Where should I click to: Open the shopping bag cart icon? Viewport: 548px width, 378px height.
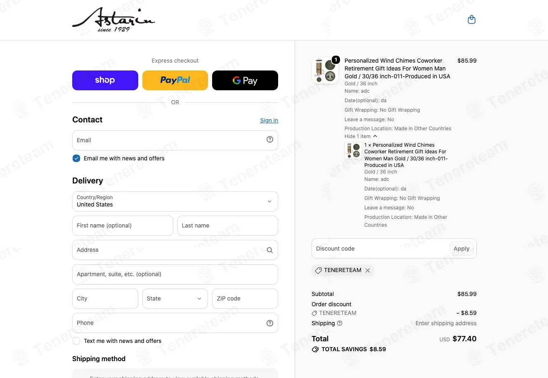coord(472,20)
